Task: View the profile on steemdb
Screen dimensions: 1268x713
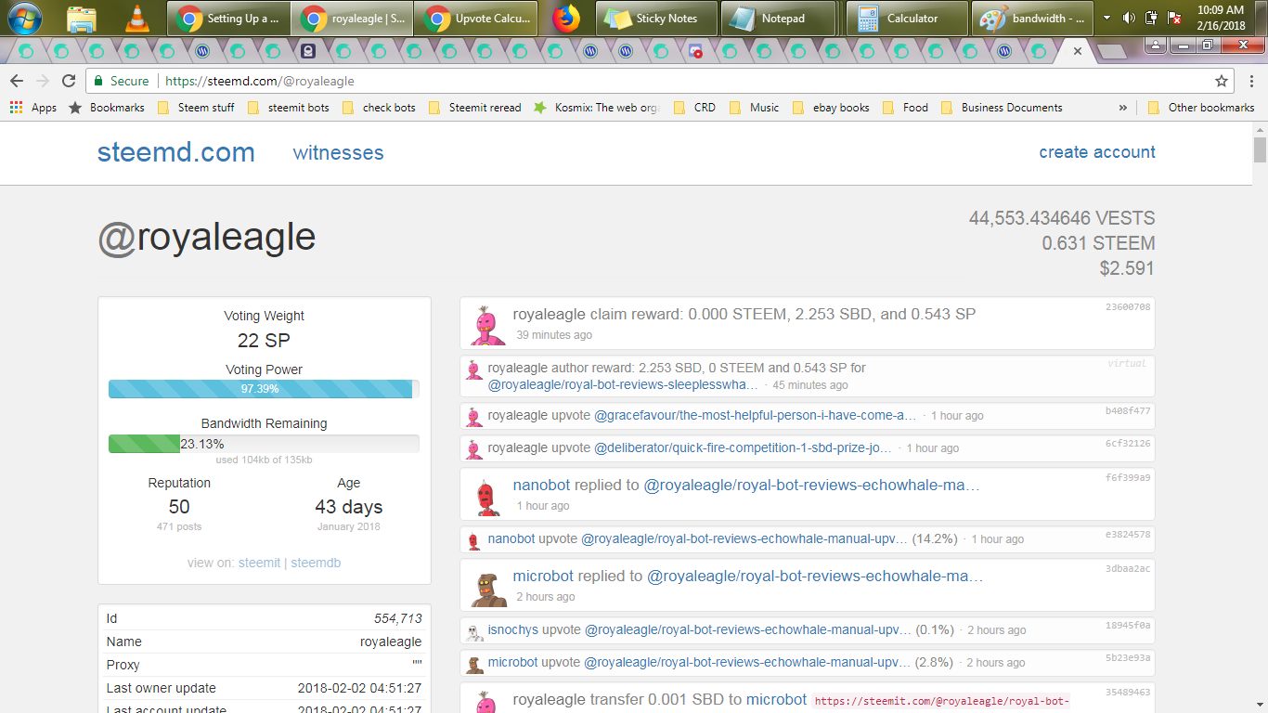Action: click(x=316, y=563)
